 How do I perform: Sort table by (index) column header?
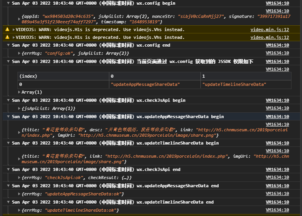click(63, 76)
